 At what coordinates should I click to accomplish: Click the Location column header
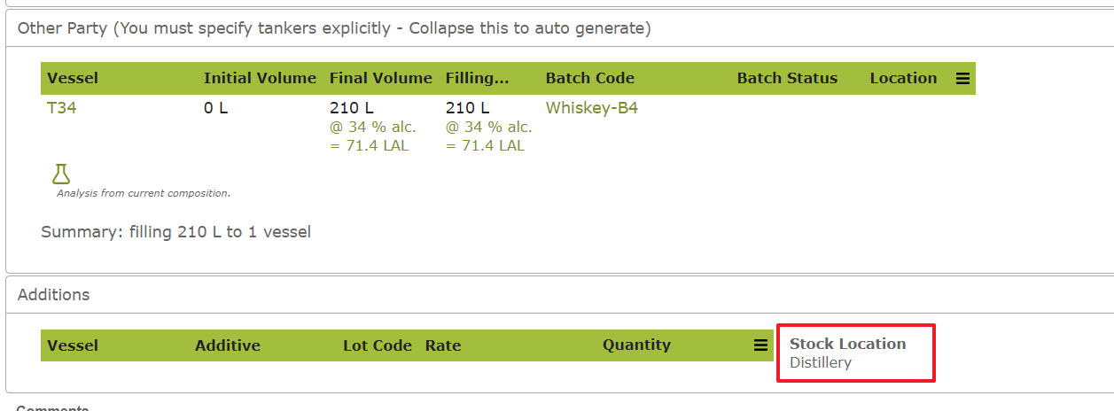pyautogui.click(x=902, y=78)
